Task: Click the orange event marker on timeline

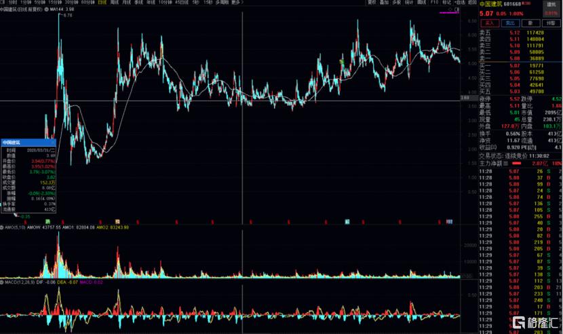Action: (117, 221)
